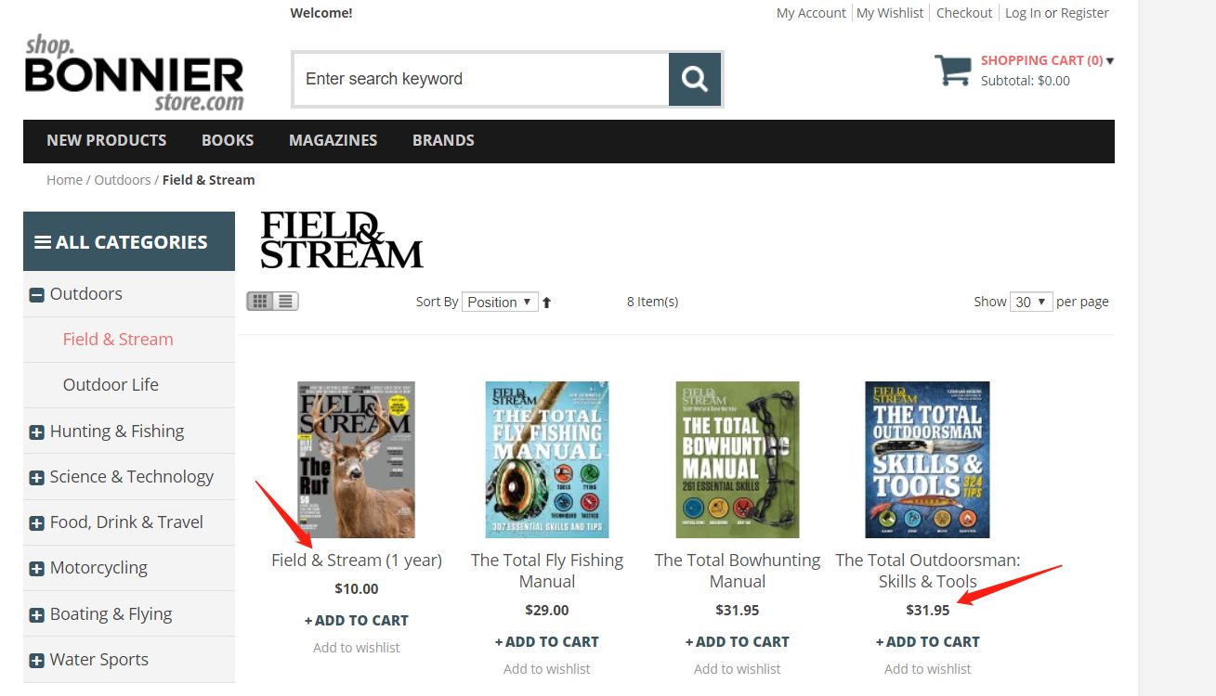
Task: Expand the Shopping Cart (0) dropdown
Action: point(1047,60)
